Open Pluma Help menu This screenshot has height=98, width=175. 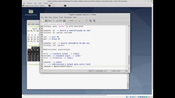[x=75, y=17]
